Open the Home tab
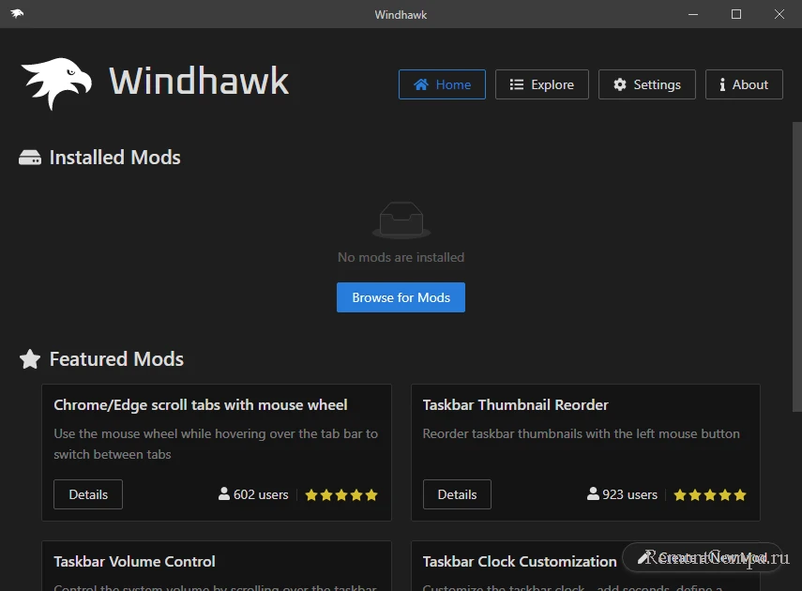The height and width of the screenshot is (591, 802). pyautogui.click(x=442, y=84)
